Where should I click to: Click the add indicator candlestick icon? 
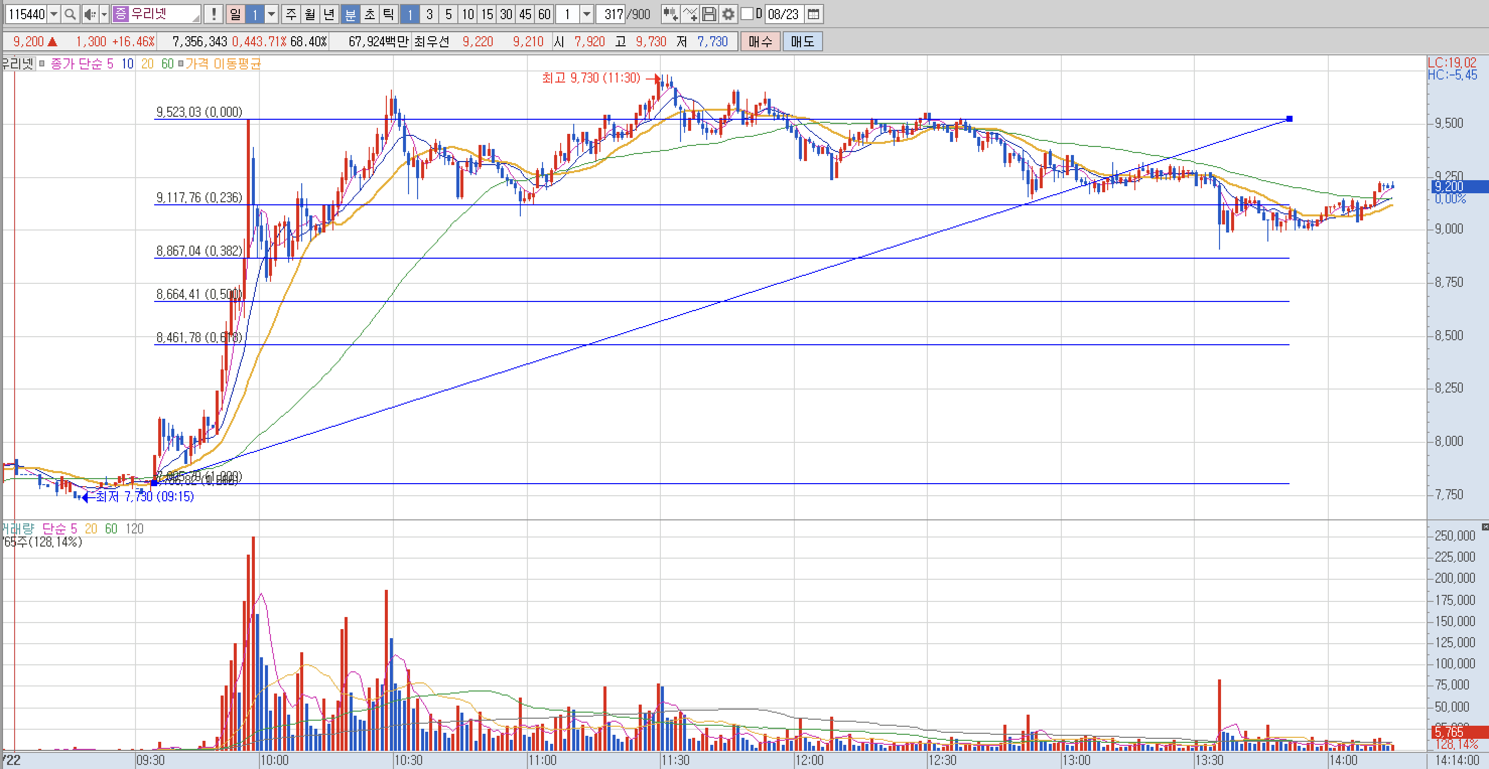670,14
